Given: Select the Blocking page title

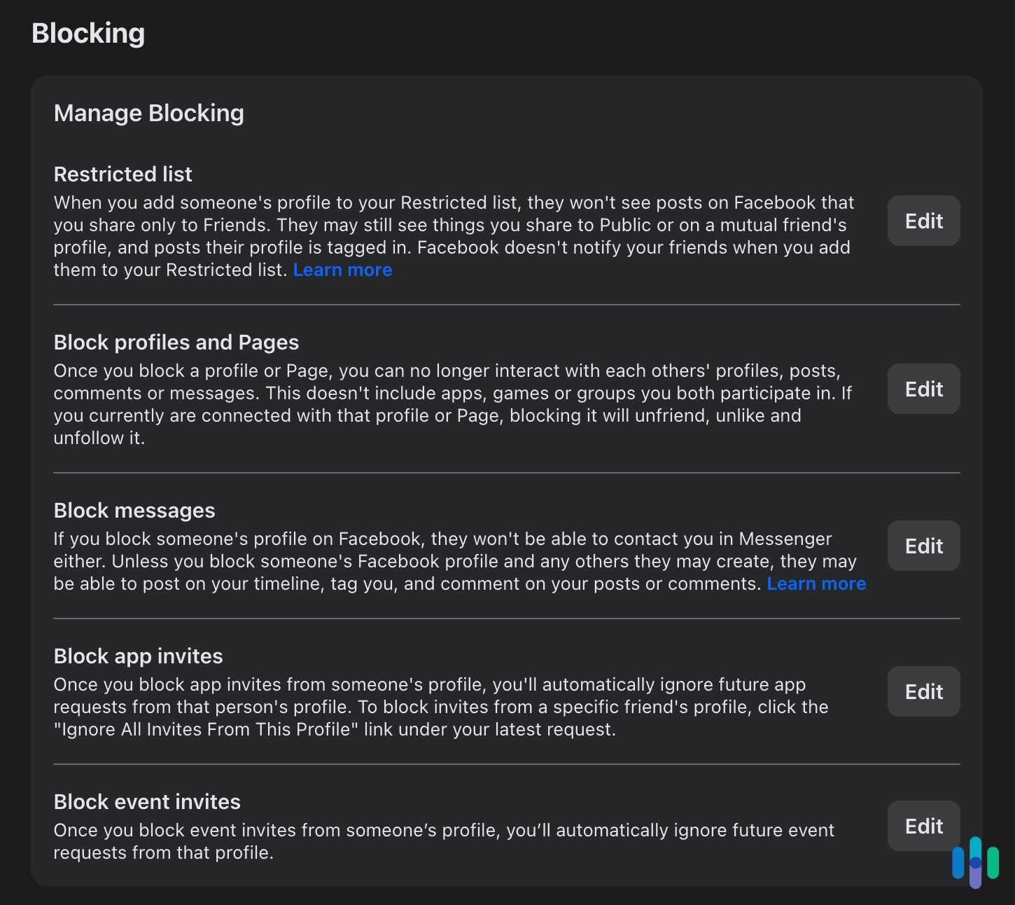Looking at the screenshot, I should click(x=88, y=33).
